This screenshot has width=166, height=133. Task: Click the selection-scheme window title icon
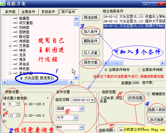pos(3,3)
